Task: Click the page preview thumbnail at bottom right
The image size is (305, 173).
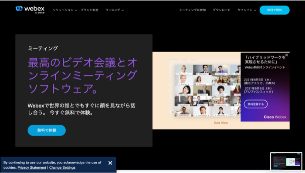Action: (x=286, y=161)
